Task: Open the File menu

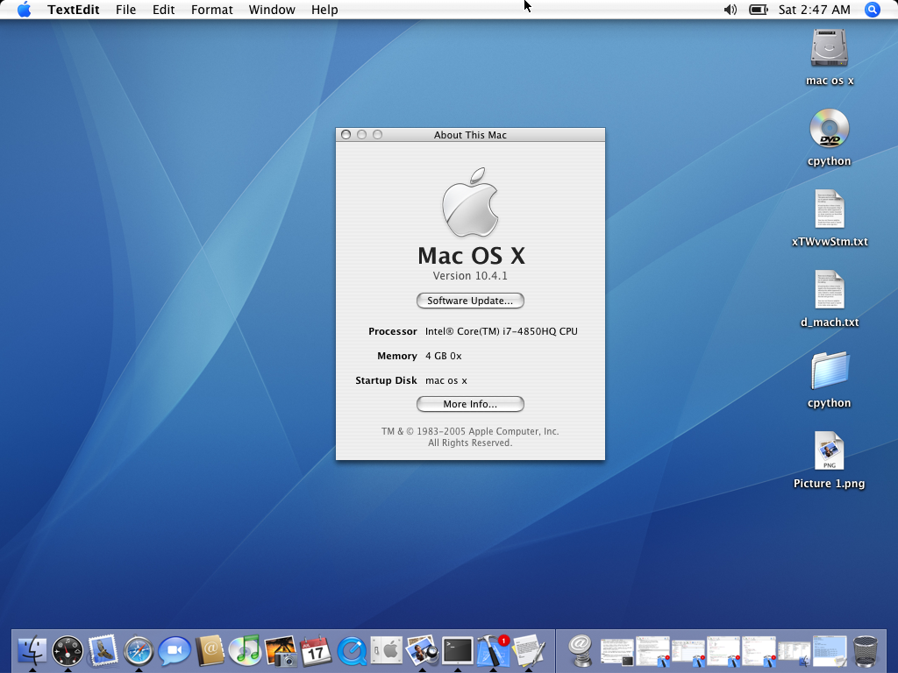Action: [125, 10]
